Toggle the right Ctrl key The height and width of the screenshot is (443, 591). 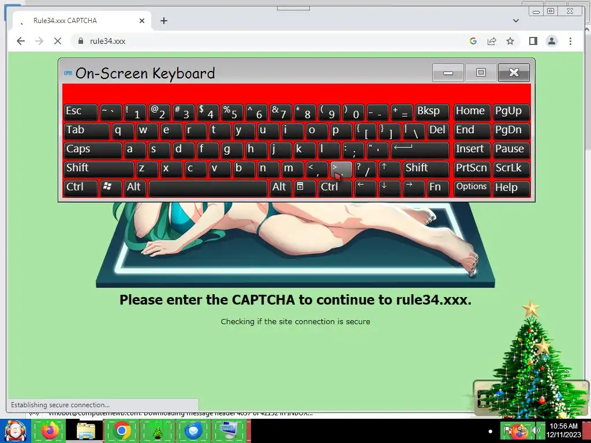point(335,188)
